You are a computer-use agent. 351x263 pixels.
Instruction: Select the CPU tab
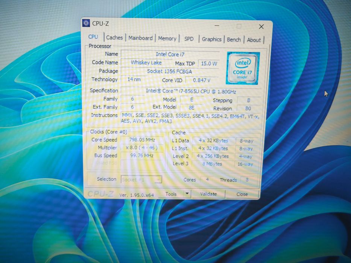(x=93, y=37)
